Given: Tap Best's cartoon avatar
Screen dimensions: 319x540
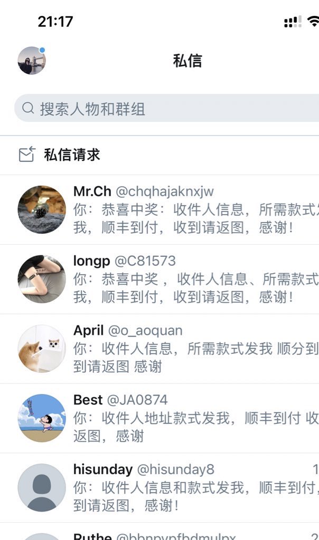Looking at the screenshot, I should 42,418.
